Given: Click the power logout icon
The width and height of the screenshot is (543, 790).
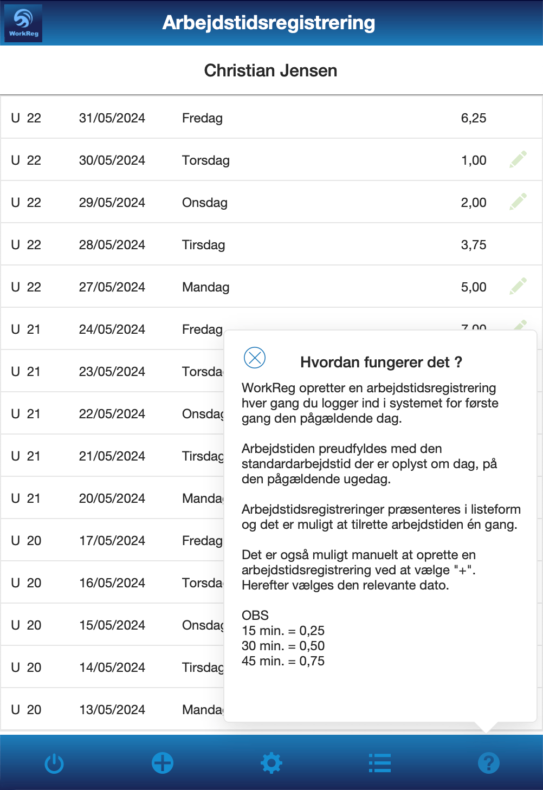Looking at the screenshot, I should tap(54, 763).
